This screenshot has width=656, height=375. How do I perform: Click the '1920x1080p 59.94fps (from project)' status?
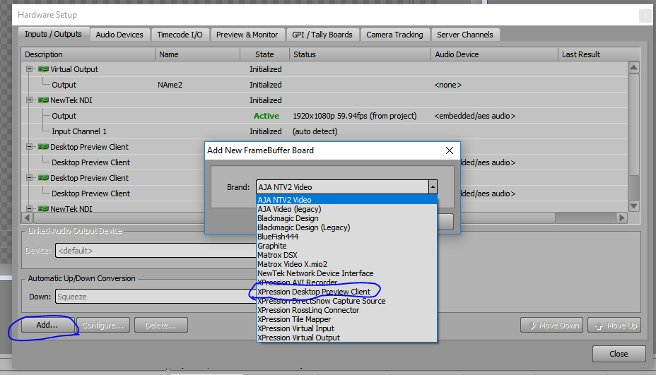pyautogui.click(x=354, y=116)
